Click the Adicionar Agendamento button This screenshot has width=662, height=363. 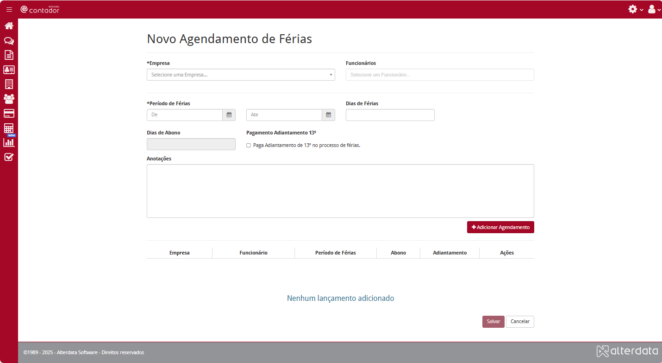[500, 227]
